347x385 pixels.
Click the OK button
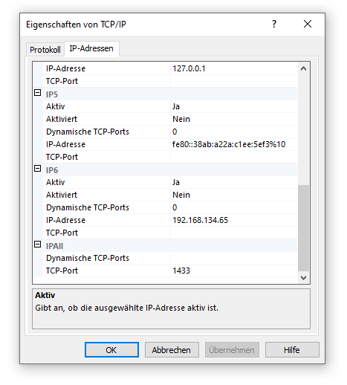tap(111, 350)
